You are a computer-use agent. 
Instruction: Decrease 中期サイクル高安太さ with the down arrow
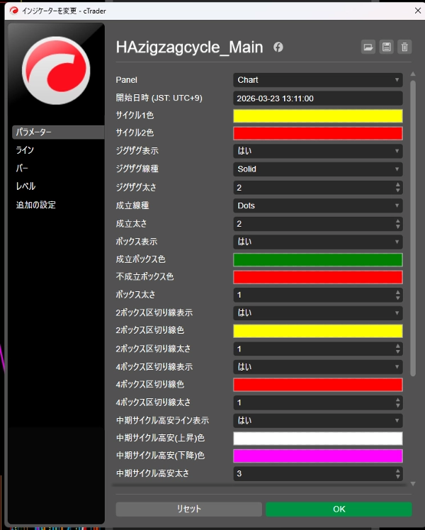(x=397, y=476)
